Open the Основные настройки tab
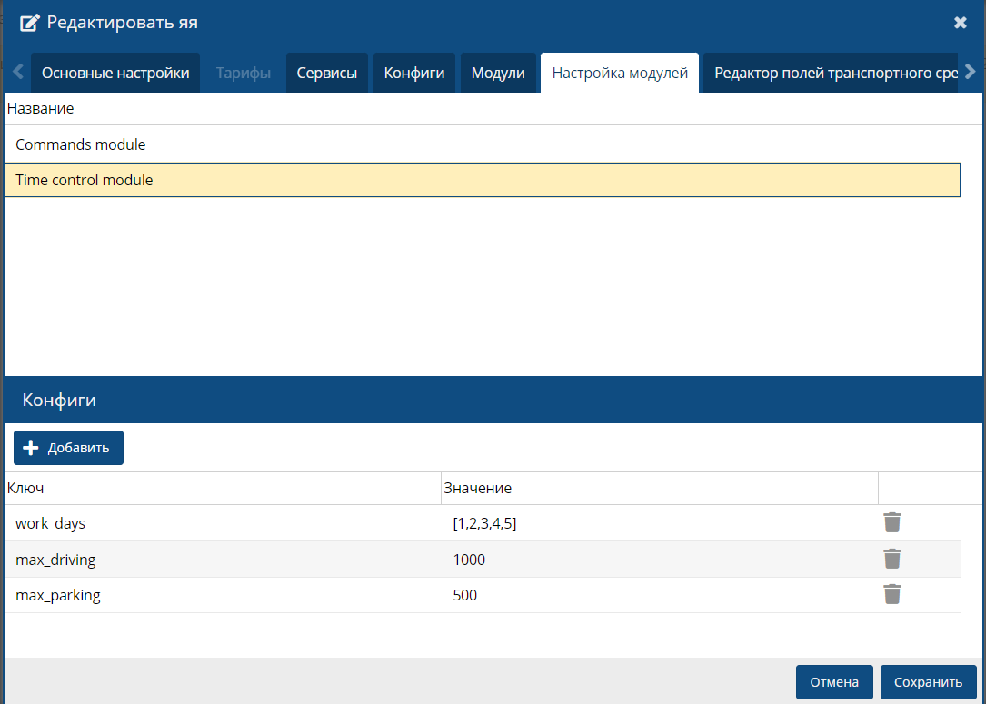This screenshot has width=986, height=704. 115,73
